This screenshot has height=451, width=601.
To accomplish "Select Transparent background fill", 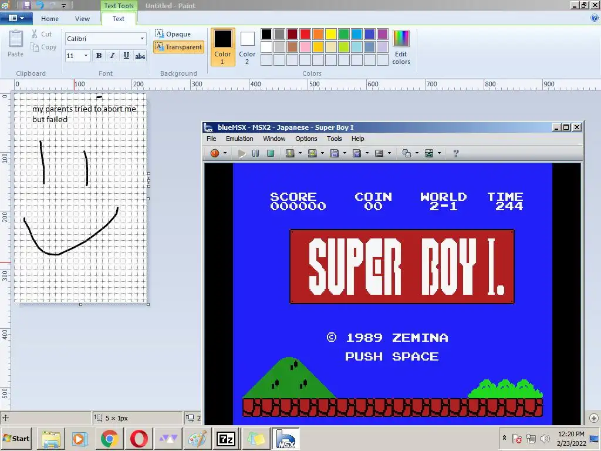I will pyautogui.click(x=178, y=47).
